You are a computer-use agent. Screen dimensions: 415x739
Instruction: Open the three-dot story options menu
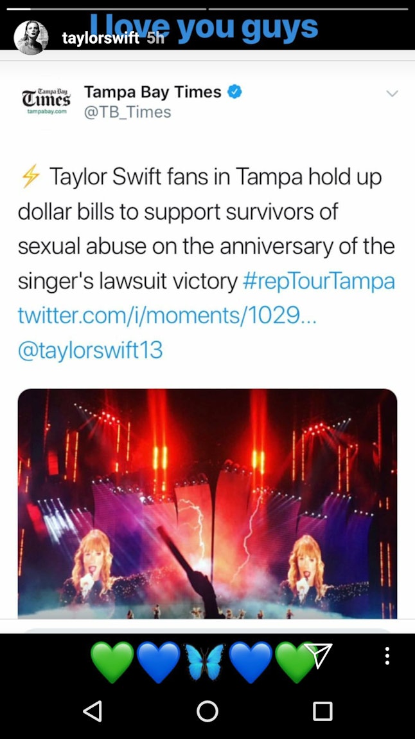(x=387, y=656)
